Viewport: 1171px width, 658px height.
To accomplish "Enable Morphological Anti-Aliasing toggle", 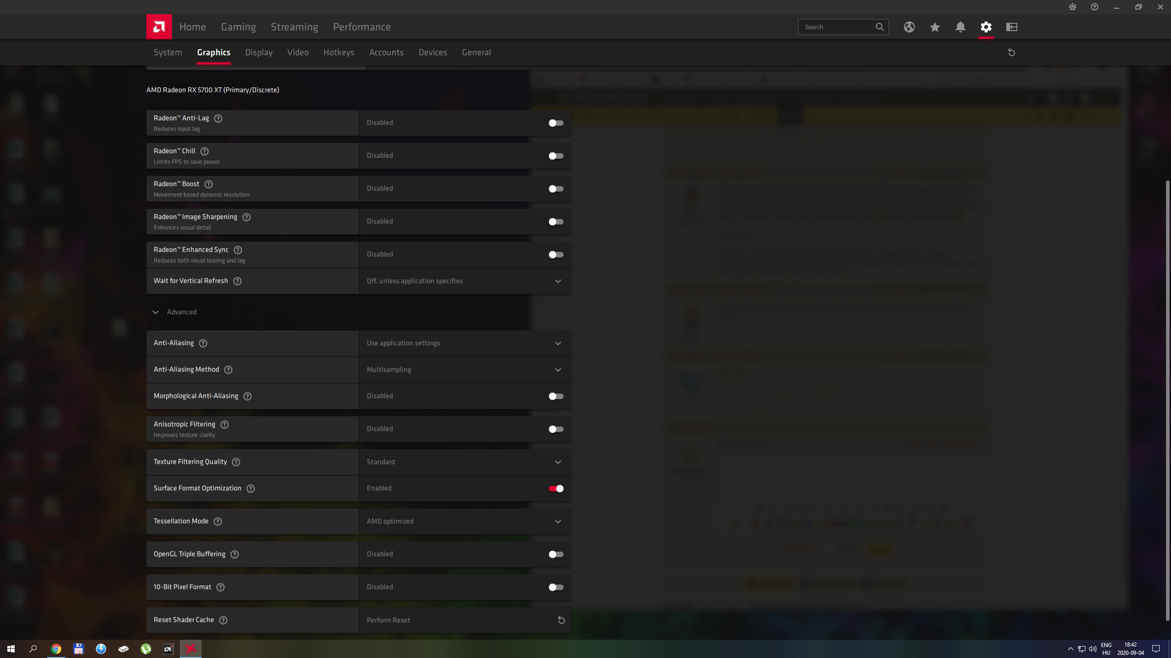I will (556, 396).
